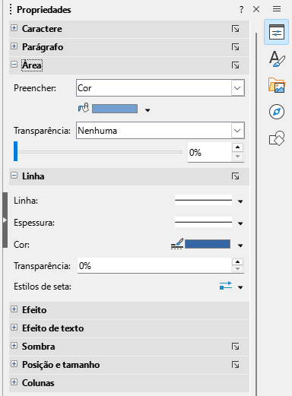Open the Estilos de seta dropdown
The width and height of the screenshot is (292, 396).
point(231,286)
